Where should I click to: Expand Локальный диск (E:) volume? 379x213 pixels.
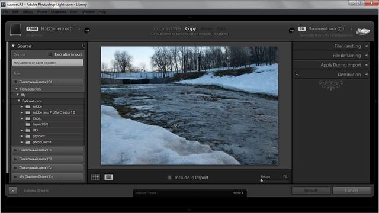tap(16, 159)
